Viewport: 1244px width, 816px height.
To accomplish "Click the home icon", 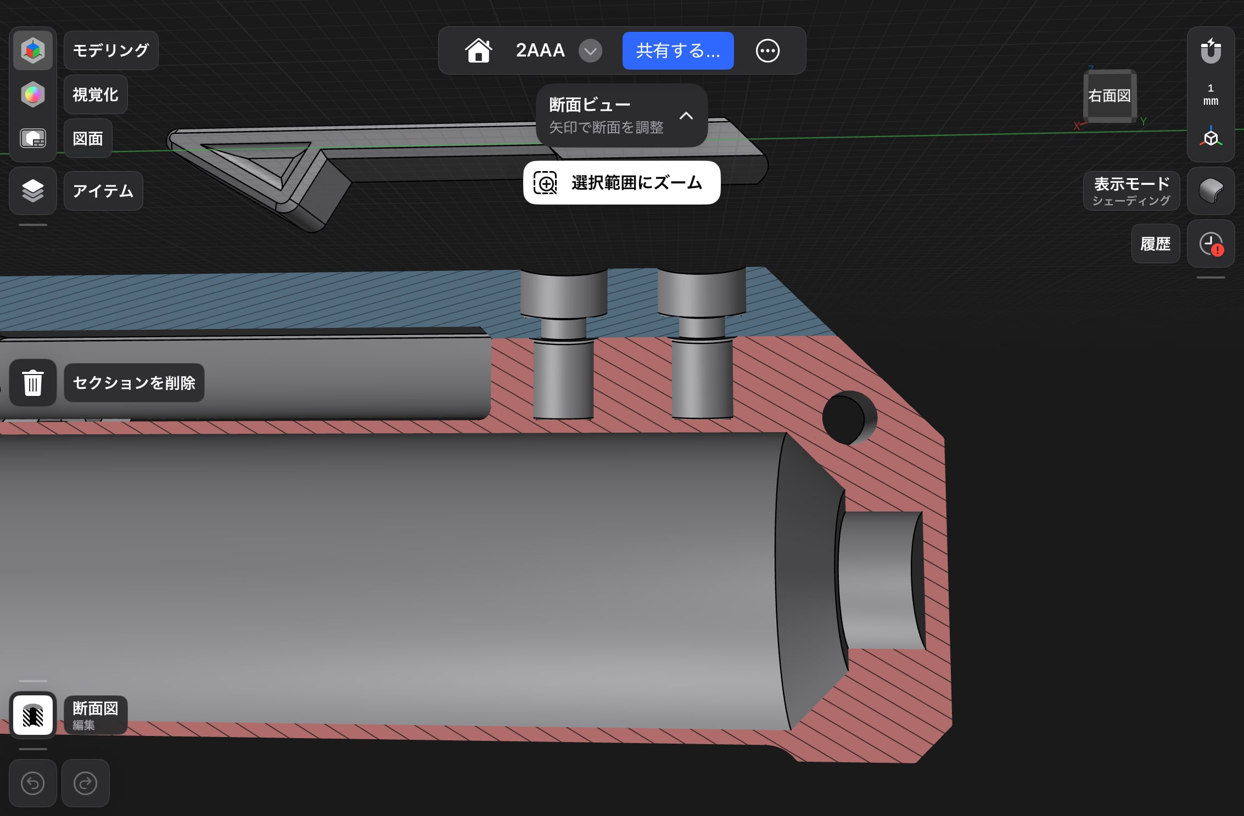I will pos(478,50).
